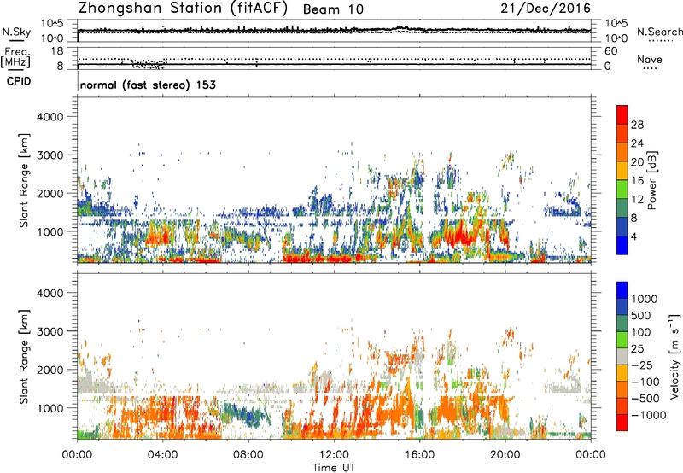Click the 20:00 time axis tick label
The width and height of the screenshot is (683, 473).
point(505,455)
